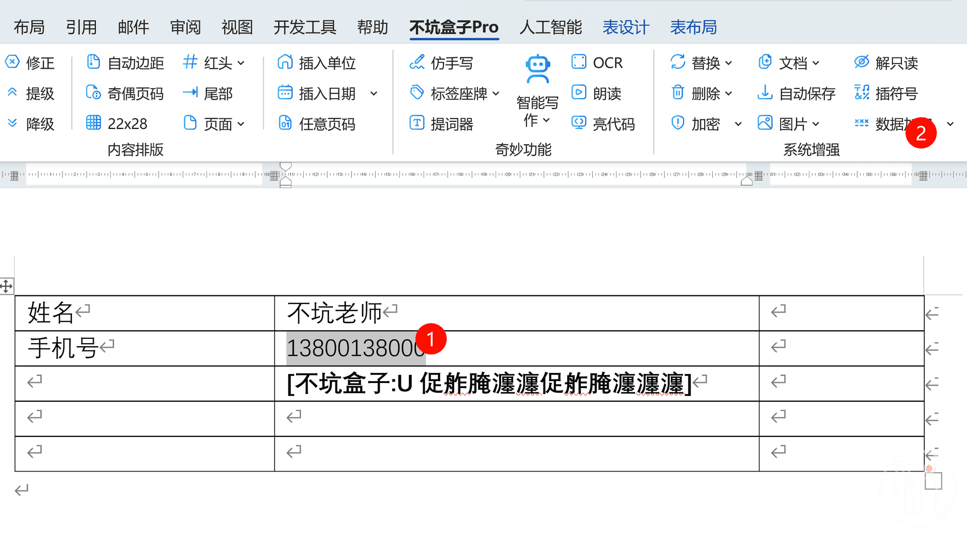Switch to the 布局 tab

(x=29, y=27)
